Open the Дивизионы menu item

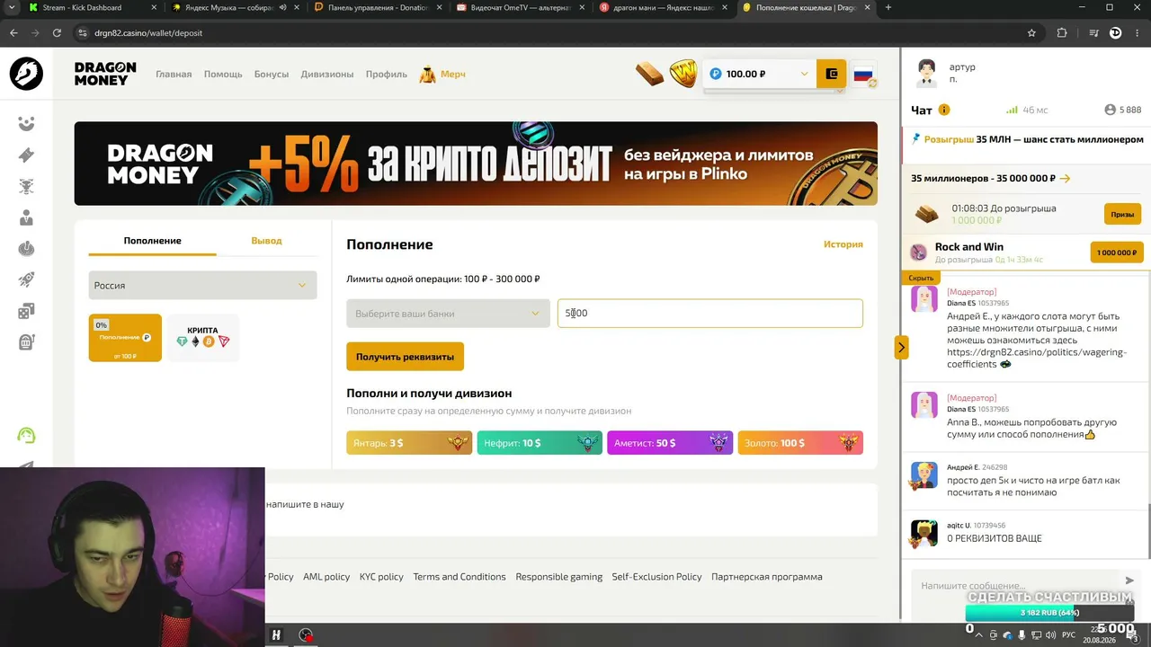[x=327, y=74]
